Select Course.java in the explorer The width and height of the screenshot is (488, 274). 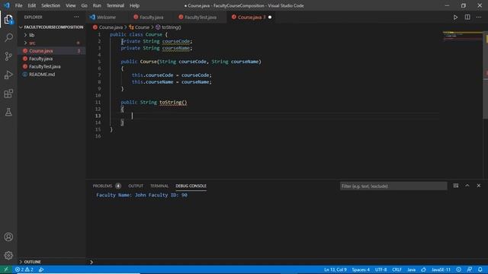[x=51, y=51]
